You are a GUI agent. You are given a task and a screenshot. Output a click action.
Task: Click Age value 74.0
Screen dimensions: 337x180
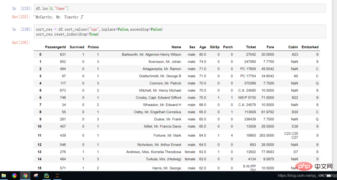click(203, 62)
